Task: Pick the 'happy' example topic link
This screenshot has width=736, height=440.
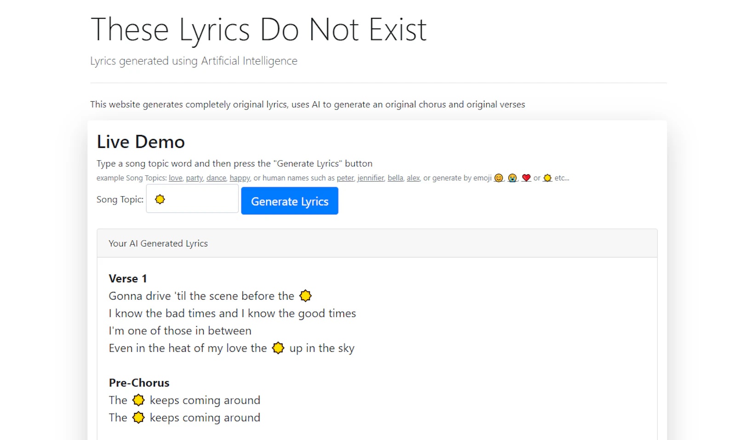Action: pyautogui.click(x=240, y=178)
